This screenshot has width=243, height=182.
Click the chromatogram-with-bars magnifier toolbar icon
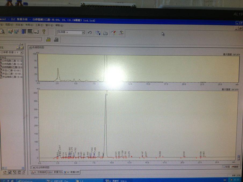point(10,32)
